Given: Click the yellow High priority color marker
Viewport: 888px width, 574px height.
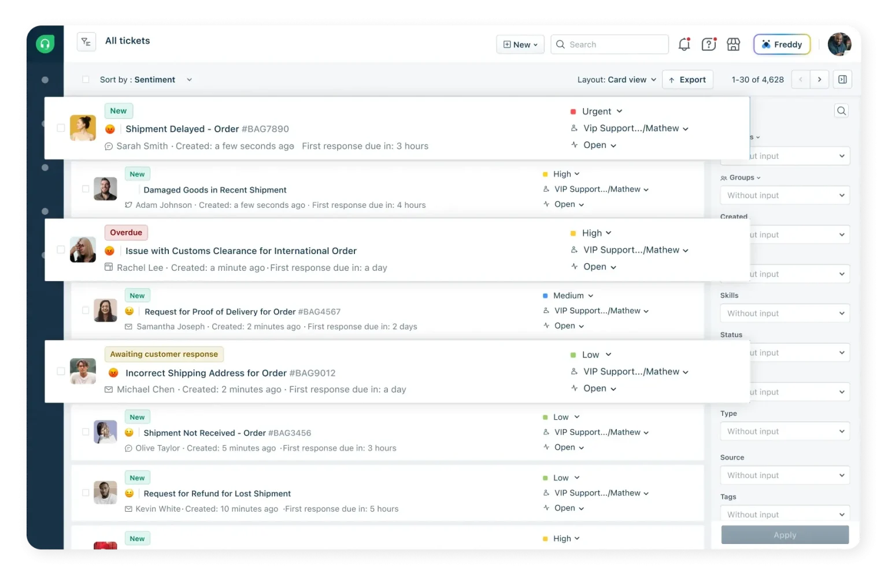Looking at the screenshot, I should (573, 233).
